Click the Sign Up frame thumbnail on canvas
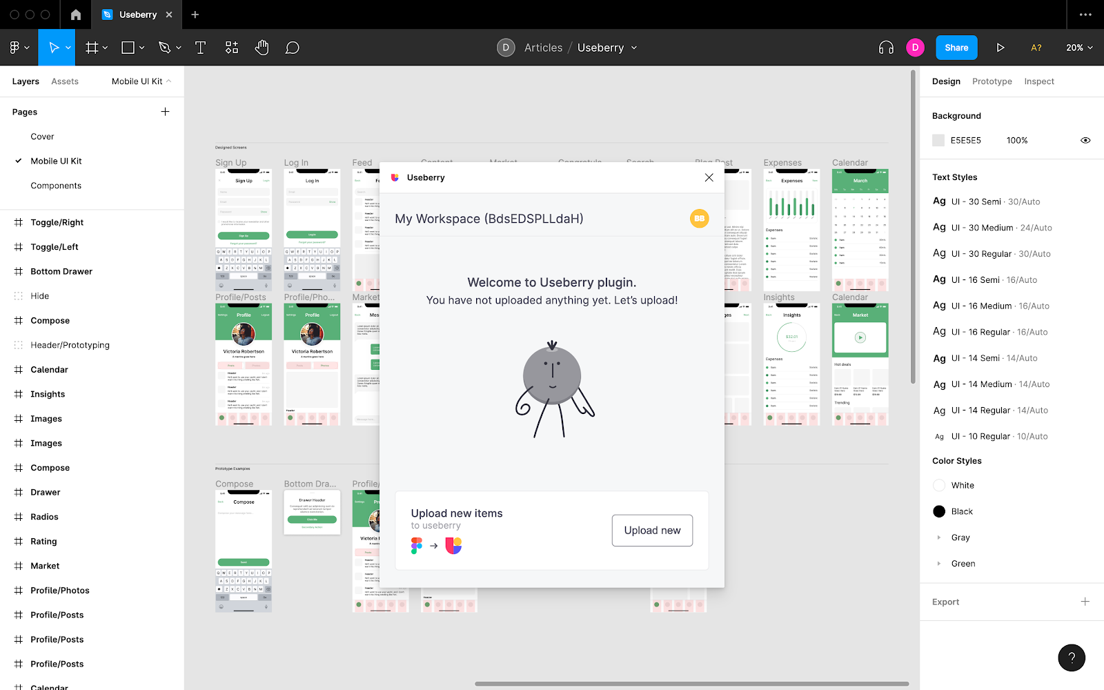The width and height of the screenshot is (1104, 690). (x=244, y=230)
